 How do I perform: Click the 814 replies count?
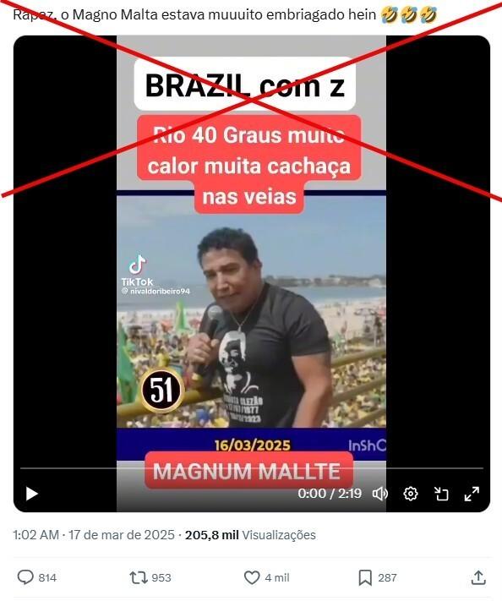point(47,577)
